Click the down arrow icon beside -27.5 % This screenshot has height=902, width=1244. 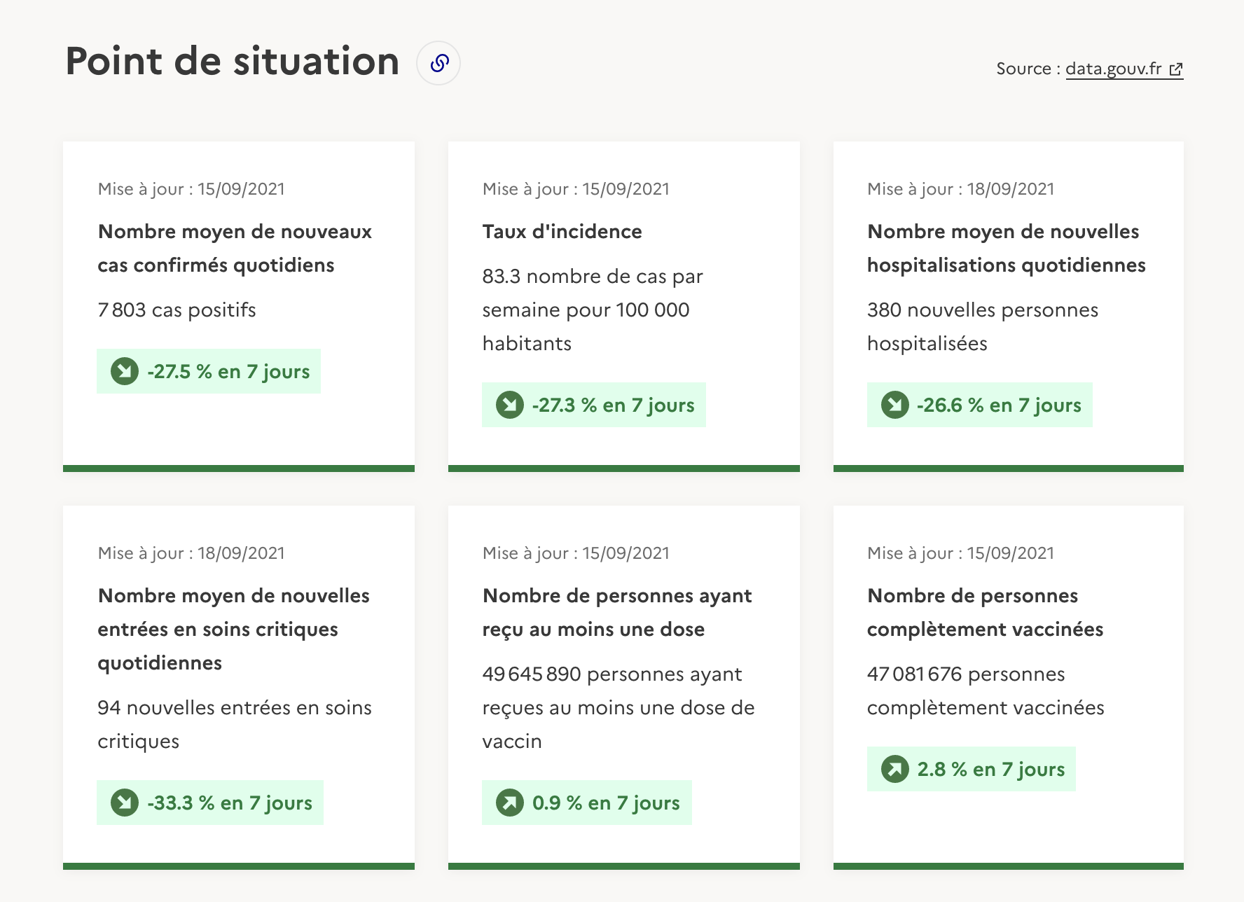pyautogui.click(x=125, y=371)
